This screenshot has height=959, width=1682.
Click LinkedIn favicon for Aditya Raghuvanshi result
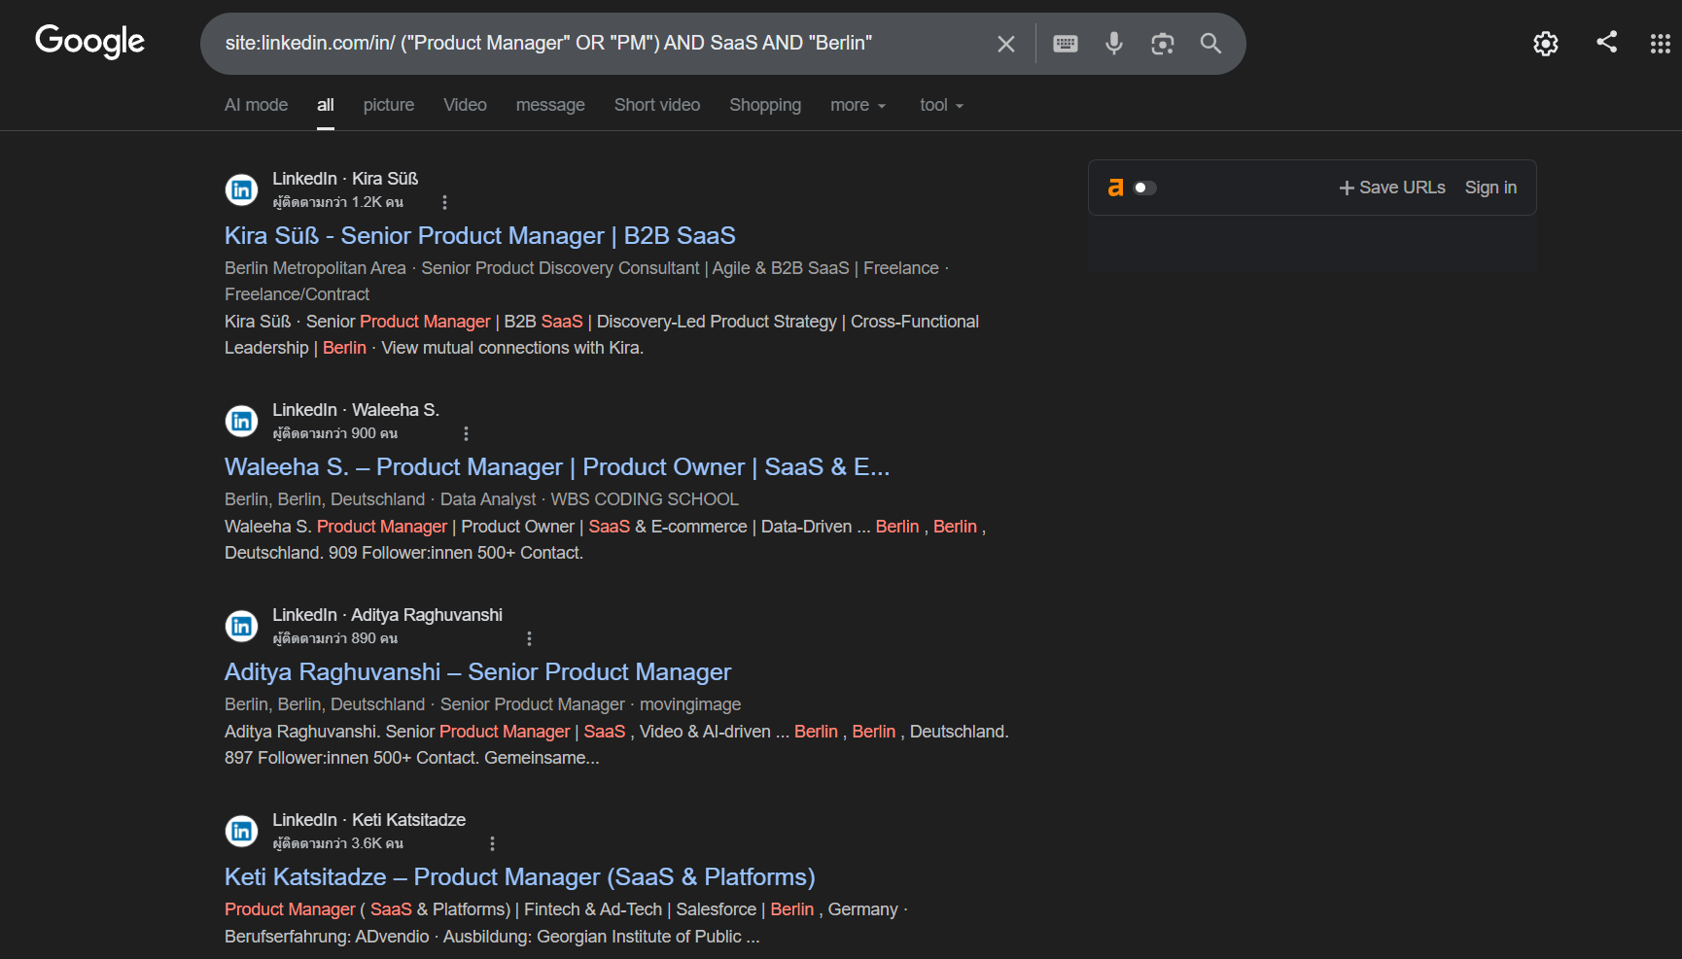(x=242, y=626)
